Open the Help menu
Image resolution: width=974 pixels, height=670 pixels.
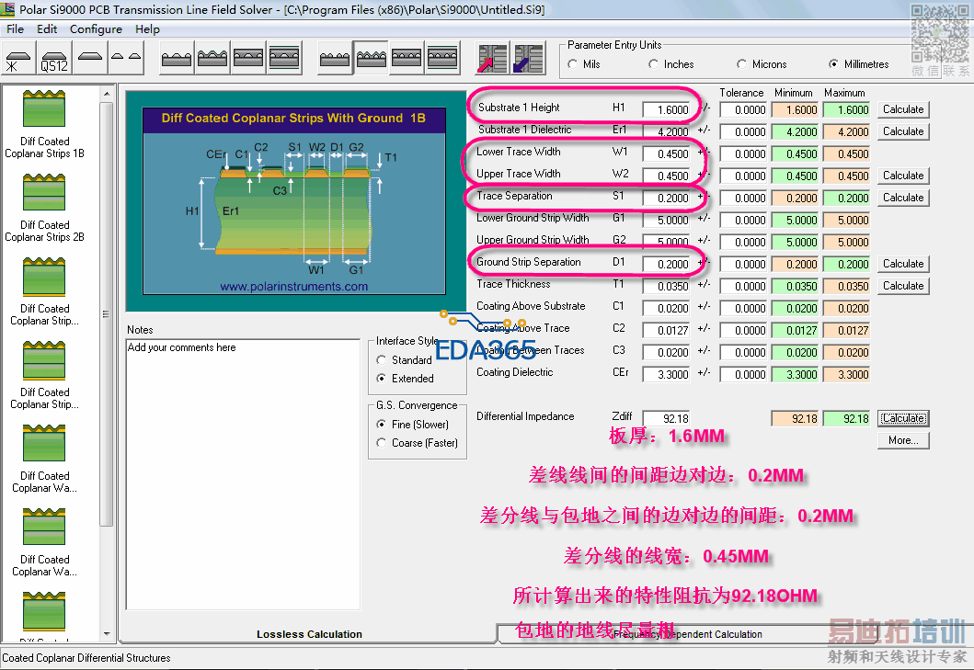(x=147, y=29)
